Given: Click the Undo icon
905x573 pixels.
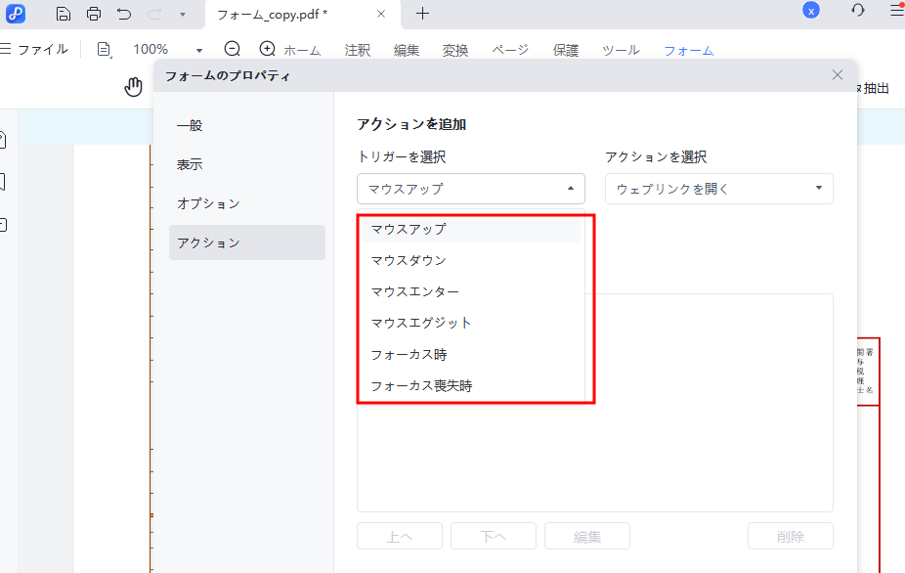Looking at the screenshot, I should coord(123,14).
